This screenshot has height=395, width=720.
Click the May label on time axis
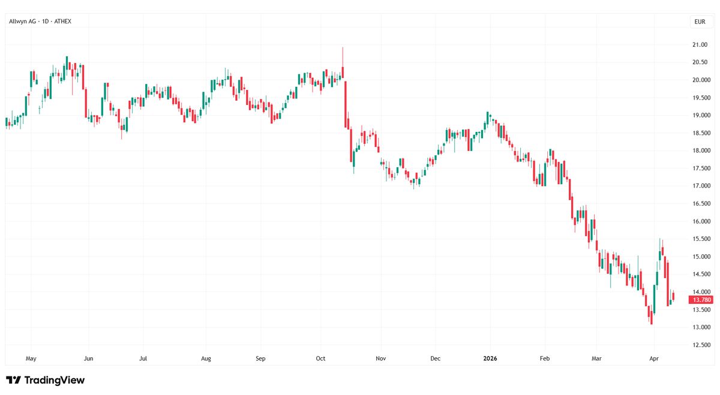pos(31,358)
